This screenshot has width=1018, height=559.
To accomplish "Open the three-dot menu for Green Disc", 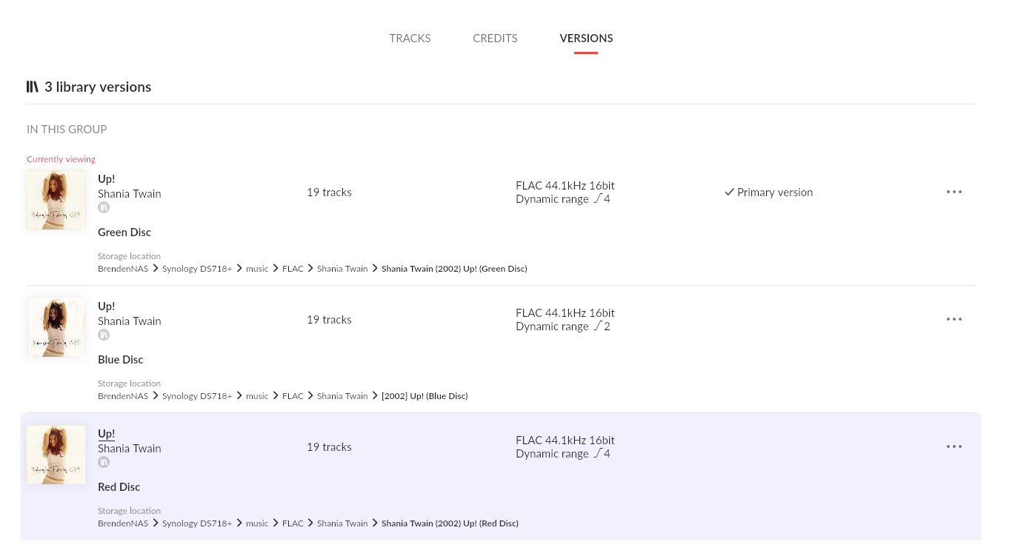I will coord(954,193).
